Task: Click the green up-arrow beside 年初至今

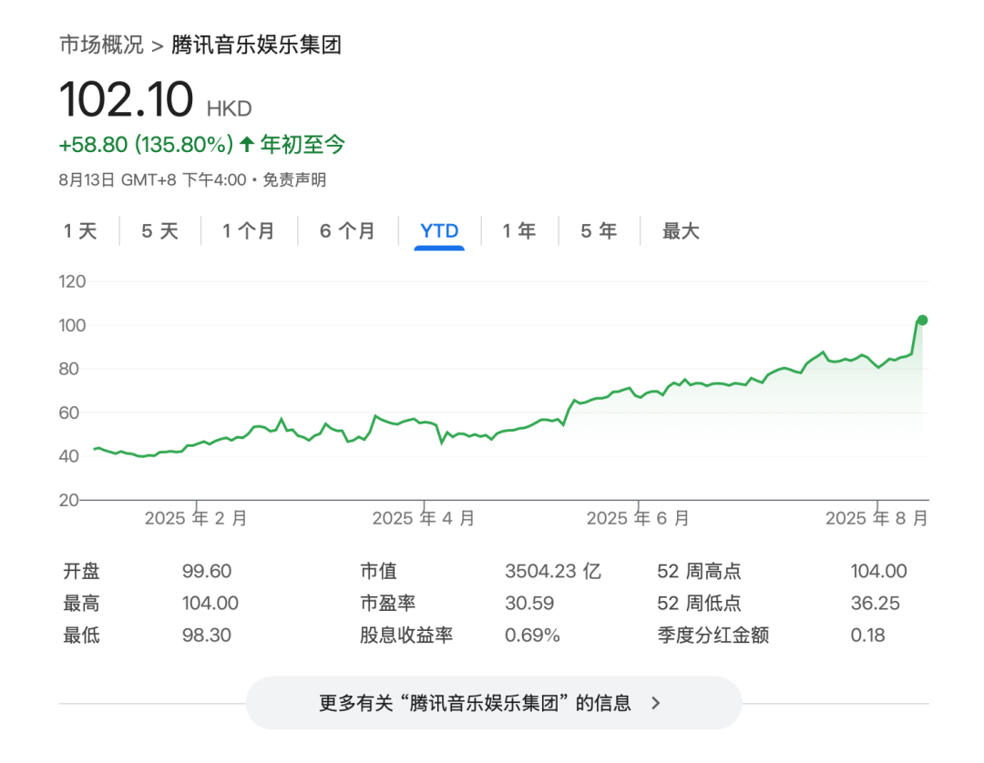Action: coord(246,144)
